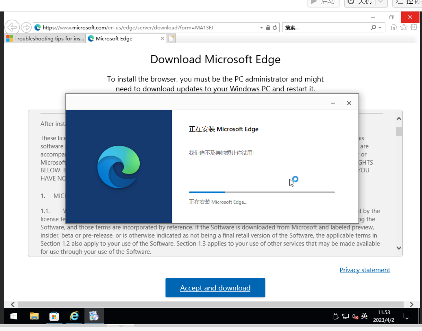Viewport: 422px width, 331px height.
Task: Click the license scroll down arrow
Action: point(399,248)
